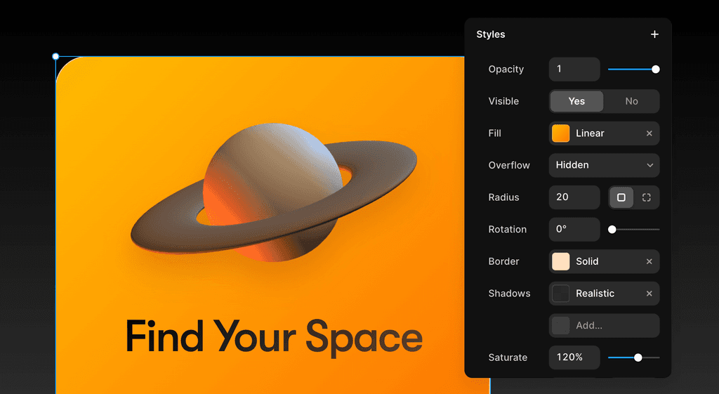Click the Fill label
This screenshot has height=394, width=719.
click(495, 133)
